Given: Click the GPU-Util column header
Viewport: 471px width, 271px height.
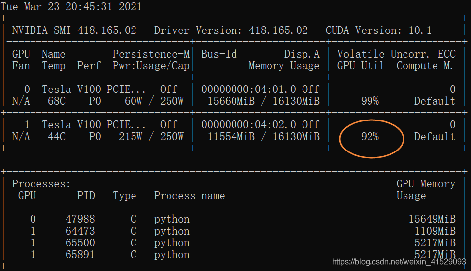Looking at the screenshot, I should pos(361,66).
